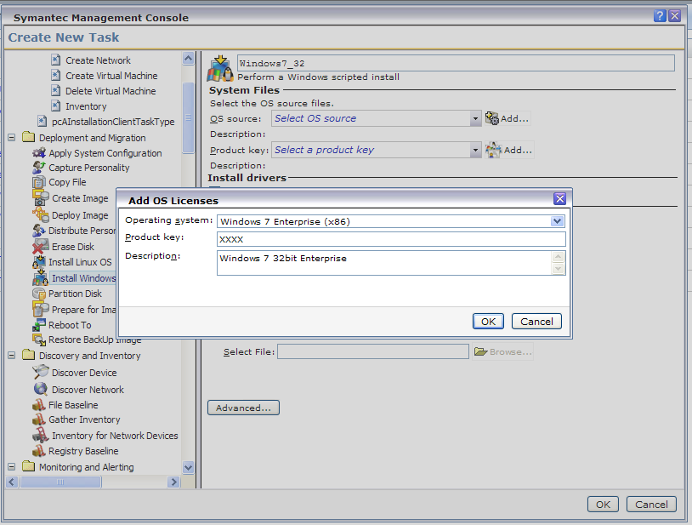The image size is (692, 525).
Task: Open the console help question mark icon
Action: (x=660, y=16)
